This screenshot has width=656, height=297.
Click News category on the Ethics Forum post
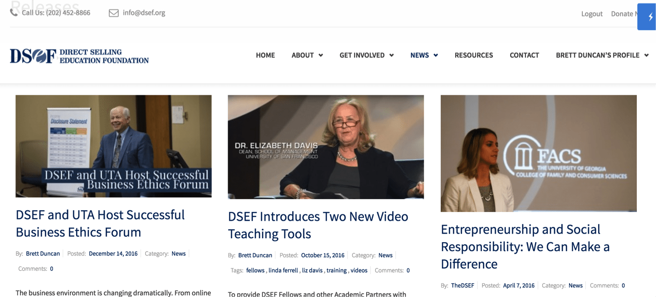tap(179, 254)
